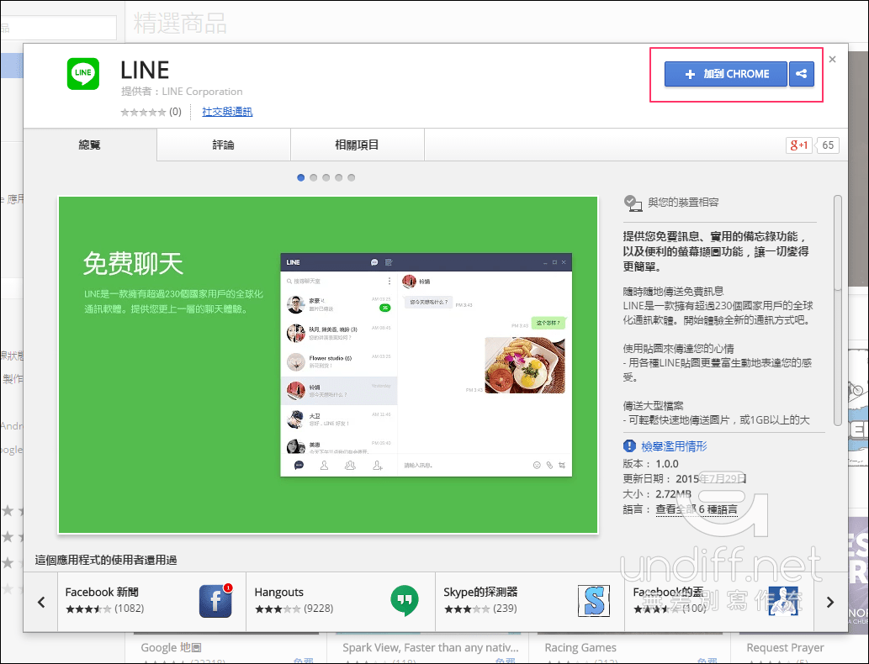Click the attachment paperclip icon in LINE preview
Image resolution: width=869 pixels, height=664 pixels.
[x=549, y=465]
